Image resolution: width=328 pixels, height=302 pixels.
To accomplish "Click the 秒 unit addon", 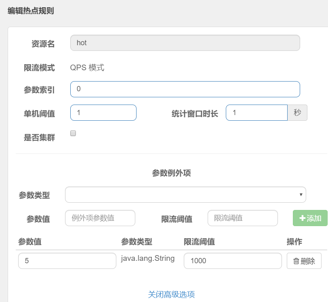I will pyautogui.click(x=297, y=113).
